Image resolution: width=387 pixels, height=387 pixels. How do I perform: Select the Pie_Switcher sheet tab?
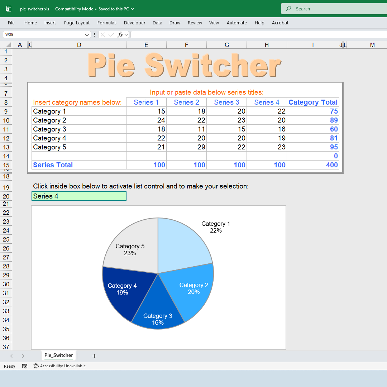coord(58,355)
